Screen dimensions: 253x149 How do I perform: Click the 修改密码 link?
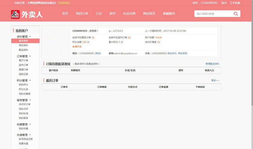[183, 53]
